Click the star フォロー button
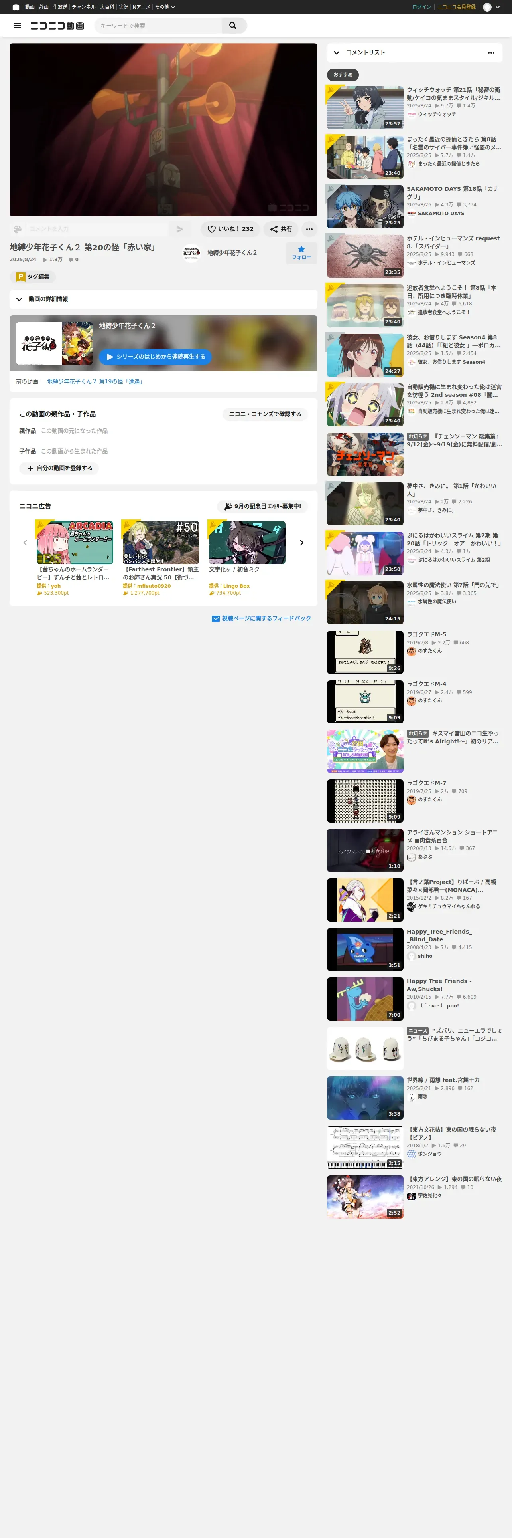The image size is (512, 1538). pos(301,253)
